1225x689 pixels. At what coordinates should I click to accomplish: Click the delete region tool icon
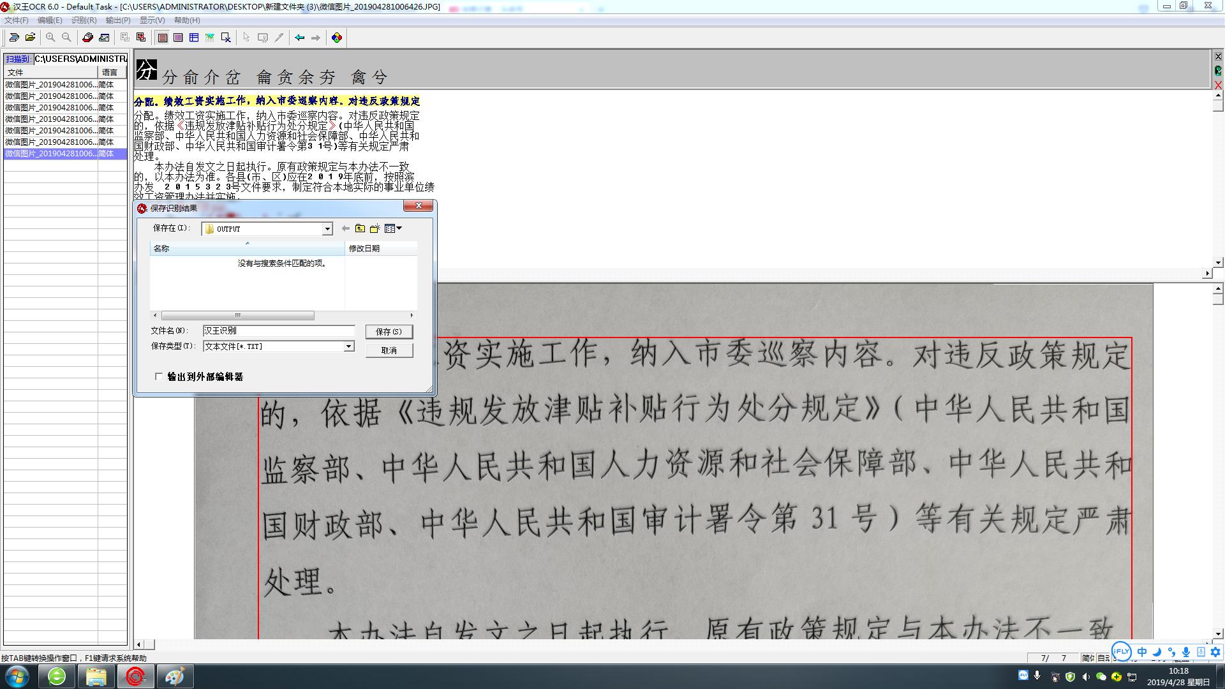[225, 37]
